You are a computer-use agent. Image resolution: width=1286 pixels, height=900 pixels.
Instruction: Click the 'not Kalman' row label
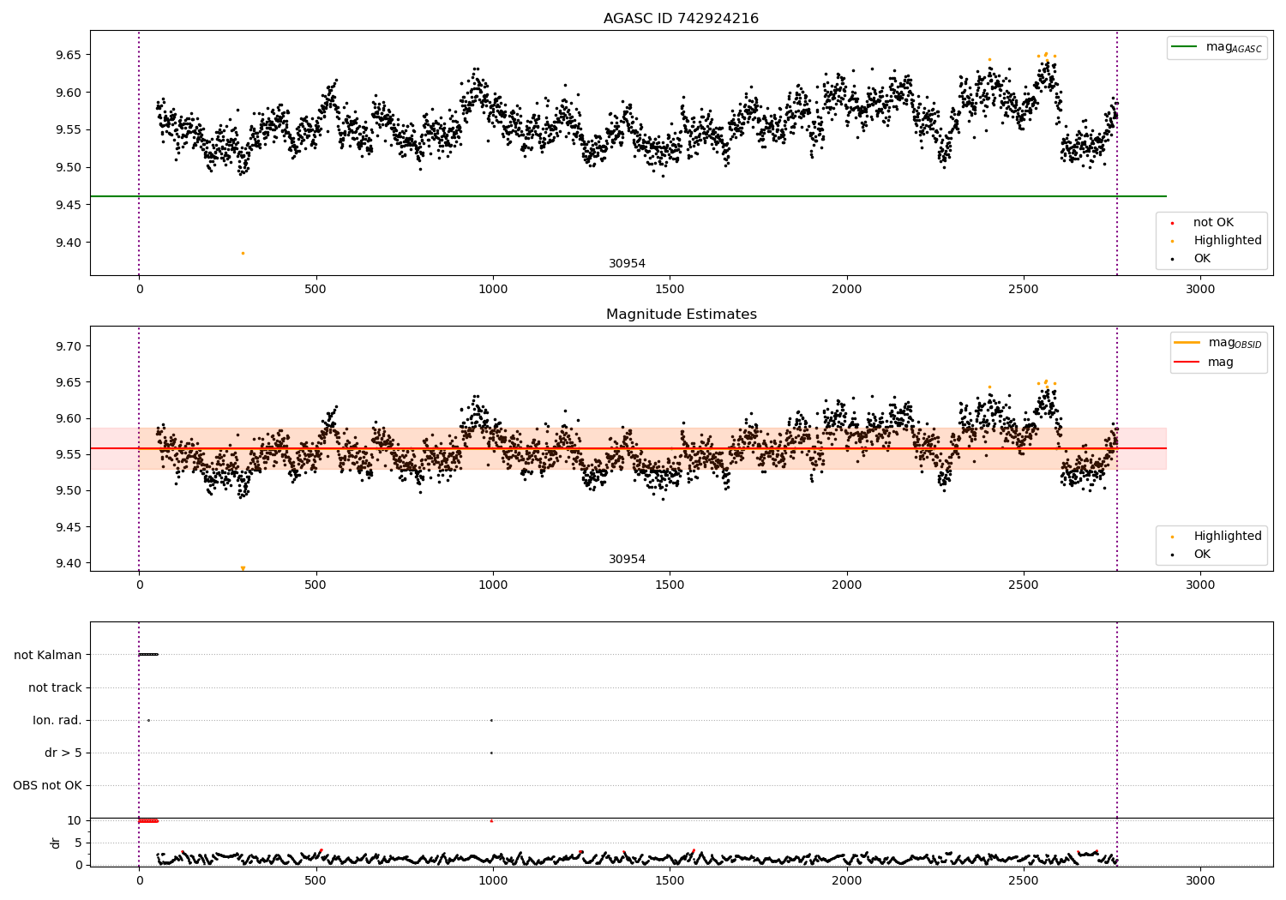pyautogui.click(x=48, y=655)
